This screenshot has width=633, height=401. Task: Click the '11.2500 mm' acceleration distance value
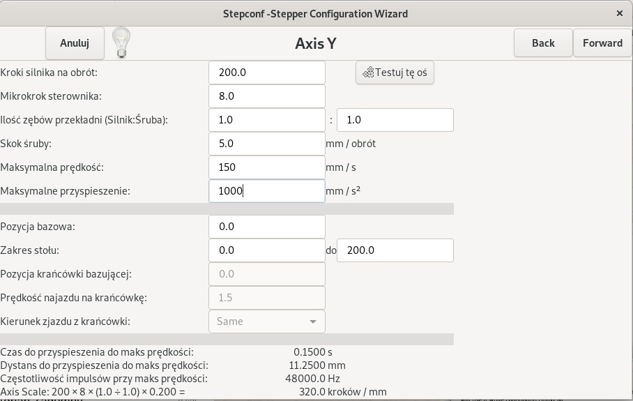tap(317, 365)
